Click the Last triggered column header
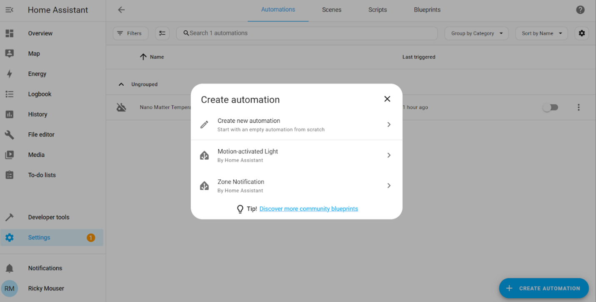 (419, 57)
